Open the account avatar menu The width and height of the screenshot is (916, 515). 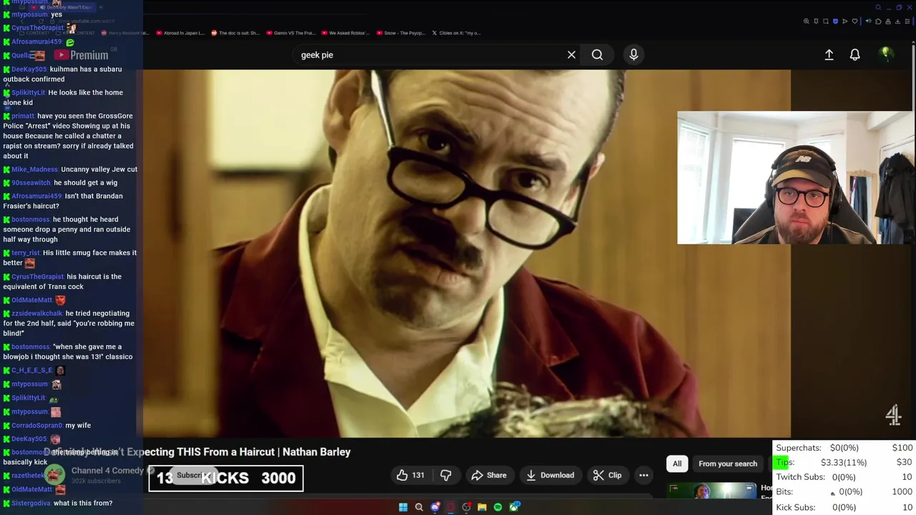click(886, 54)
